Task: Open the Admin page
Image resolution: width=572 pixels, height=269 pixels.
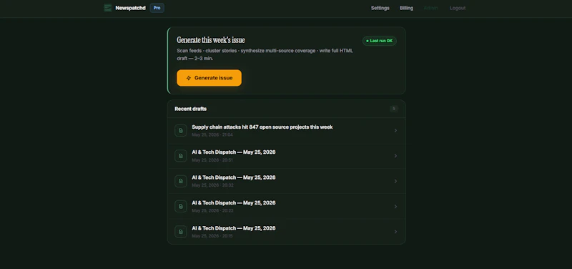Action: (431, 8)
